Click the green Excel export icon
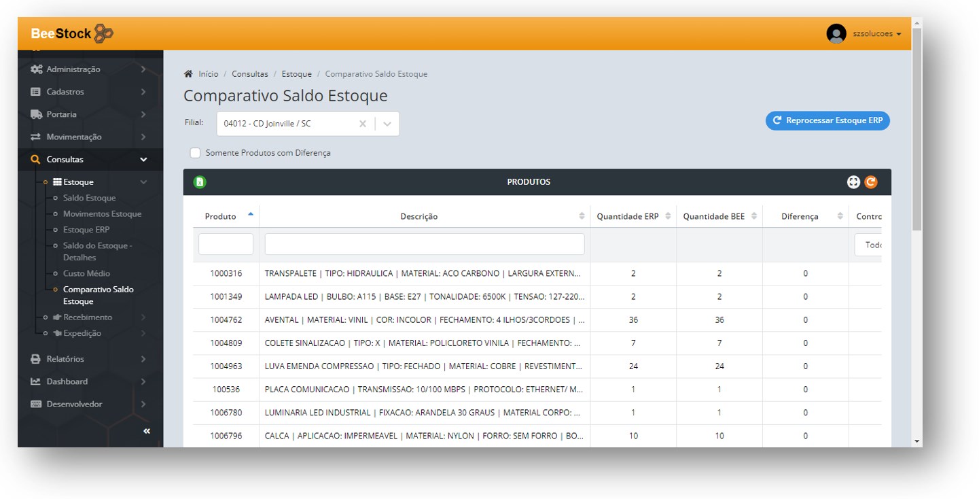This screenshot has height=499, width=979. point(200,182)
